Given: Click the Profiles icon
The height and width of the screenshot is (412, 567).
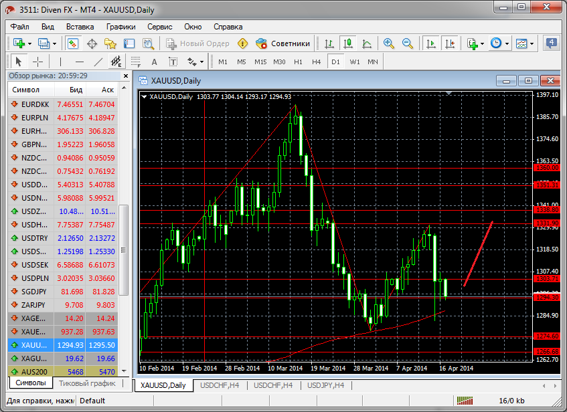Looking at the screenshot, I should point(44,43).
